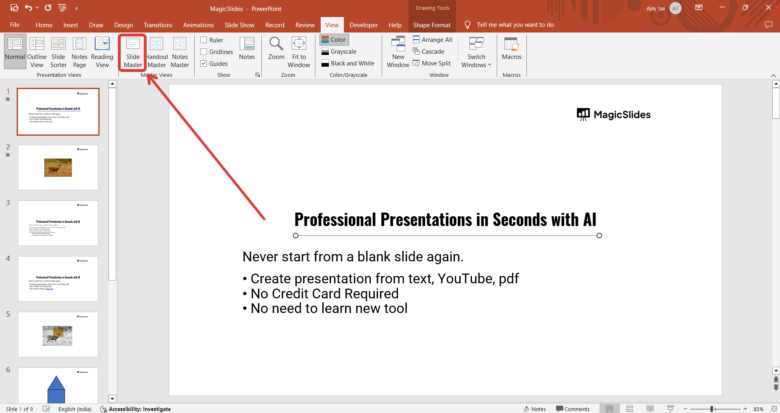
Task: Click Arrange All in the Window group
Action: pos(432,40)
